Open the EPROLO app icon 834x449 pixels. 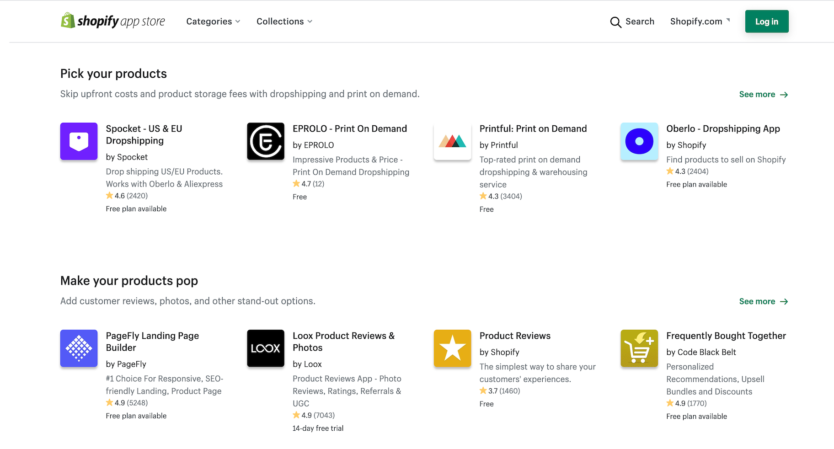coord(266,141)
